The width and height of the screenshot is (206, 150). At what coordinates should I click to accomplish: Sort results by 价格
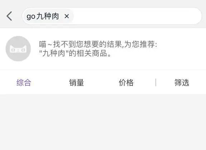pos(126,83)
